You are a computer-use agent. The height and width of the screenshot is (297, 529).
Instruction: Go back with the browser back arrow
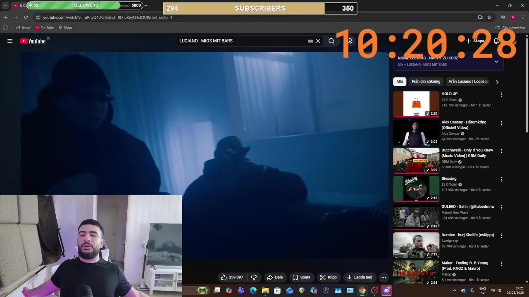[x=6, y=17]
